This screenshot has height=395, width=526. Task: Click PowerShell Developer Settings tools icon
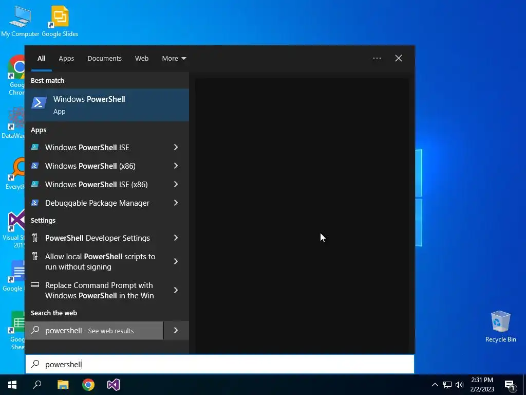35,238
